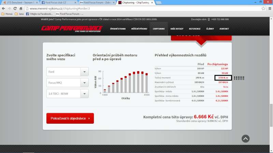
Task: Click the Camp Performance logo
Action: (x=72, y=29)
